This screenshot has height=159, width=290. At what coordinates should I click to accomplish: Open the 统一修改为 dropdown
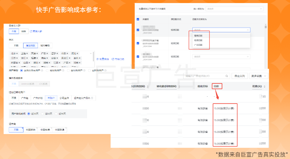pos(234,9)
